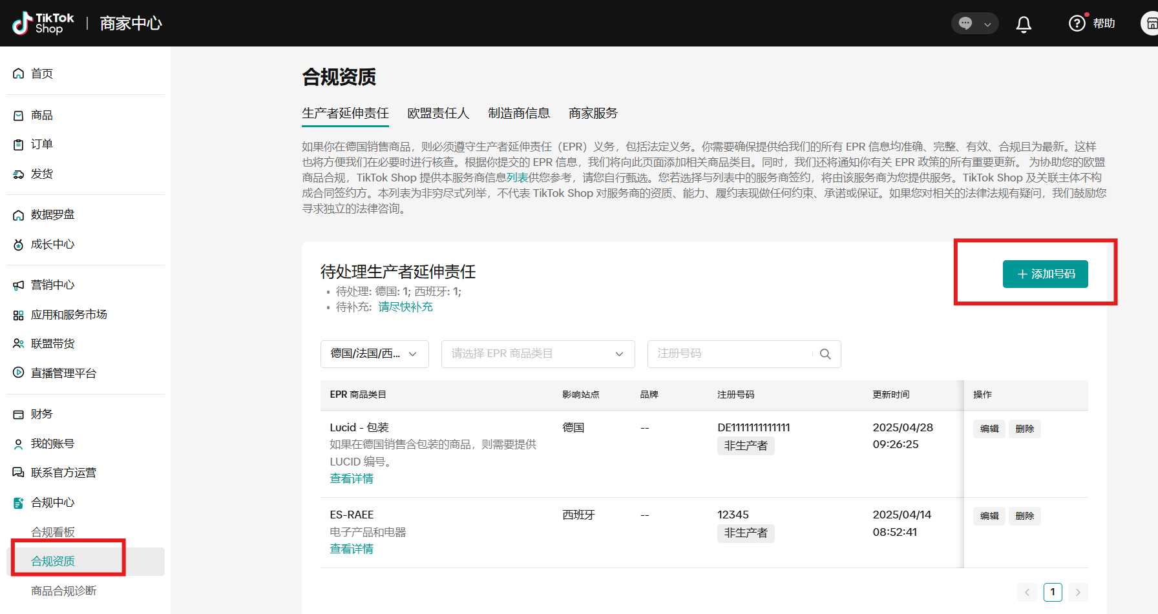Open the 营销中心 marketing center icon
The width and height of the screenshot is (1158, 614).
pos(17,285)
